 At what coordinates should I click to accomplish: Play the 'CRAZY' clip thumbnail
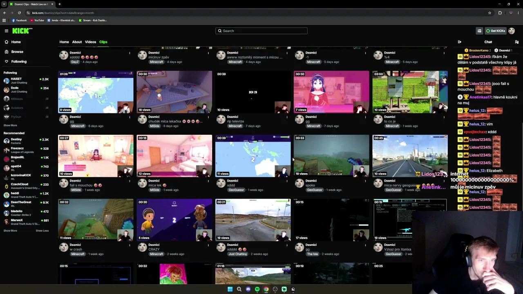point(174,220)
